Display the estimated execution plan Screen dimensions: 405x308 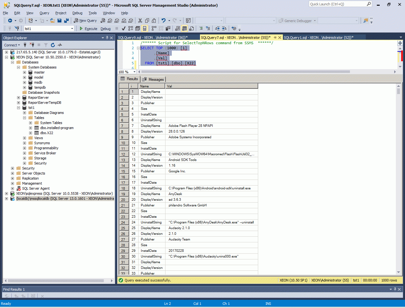[131, 28]
